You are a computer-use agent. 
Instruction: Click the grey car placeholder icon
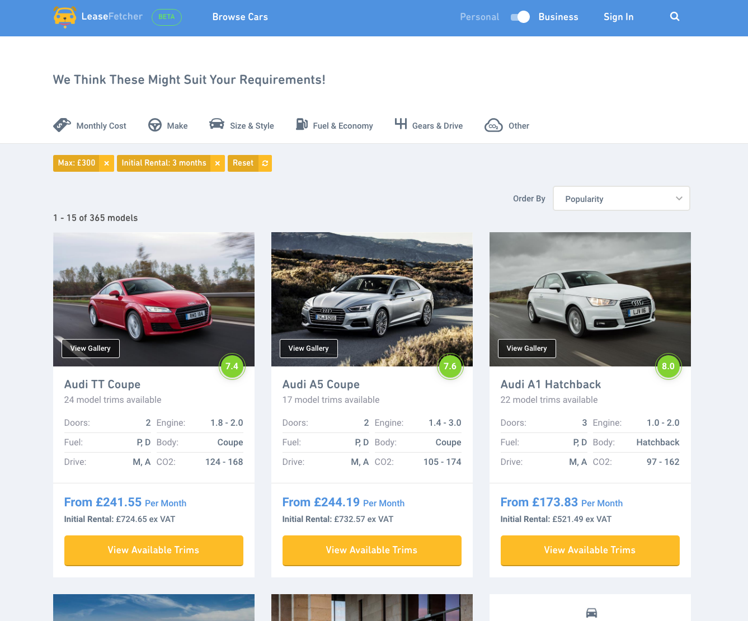pos(591,613)
